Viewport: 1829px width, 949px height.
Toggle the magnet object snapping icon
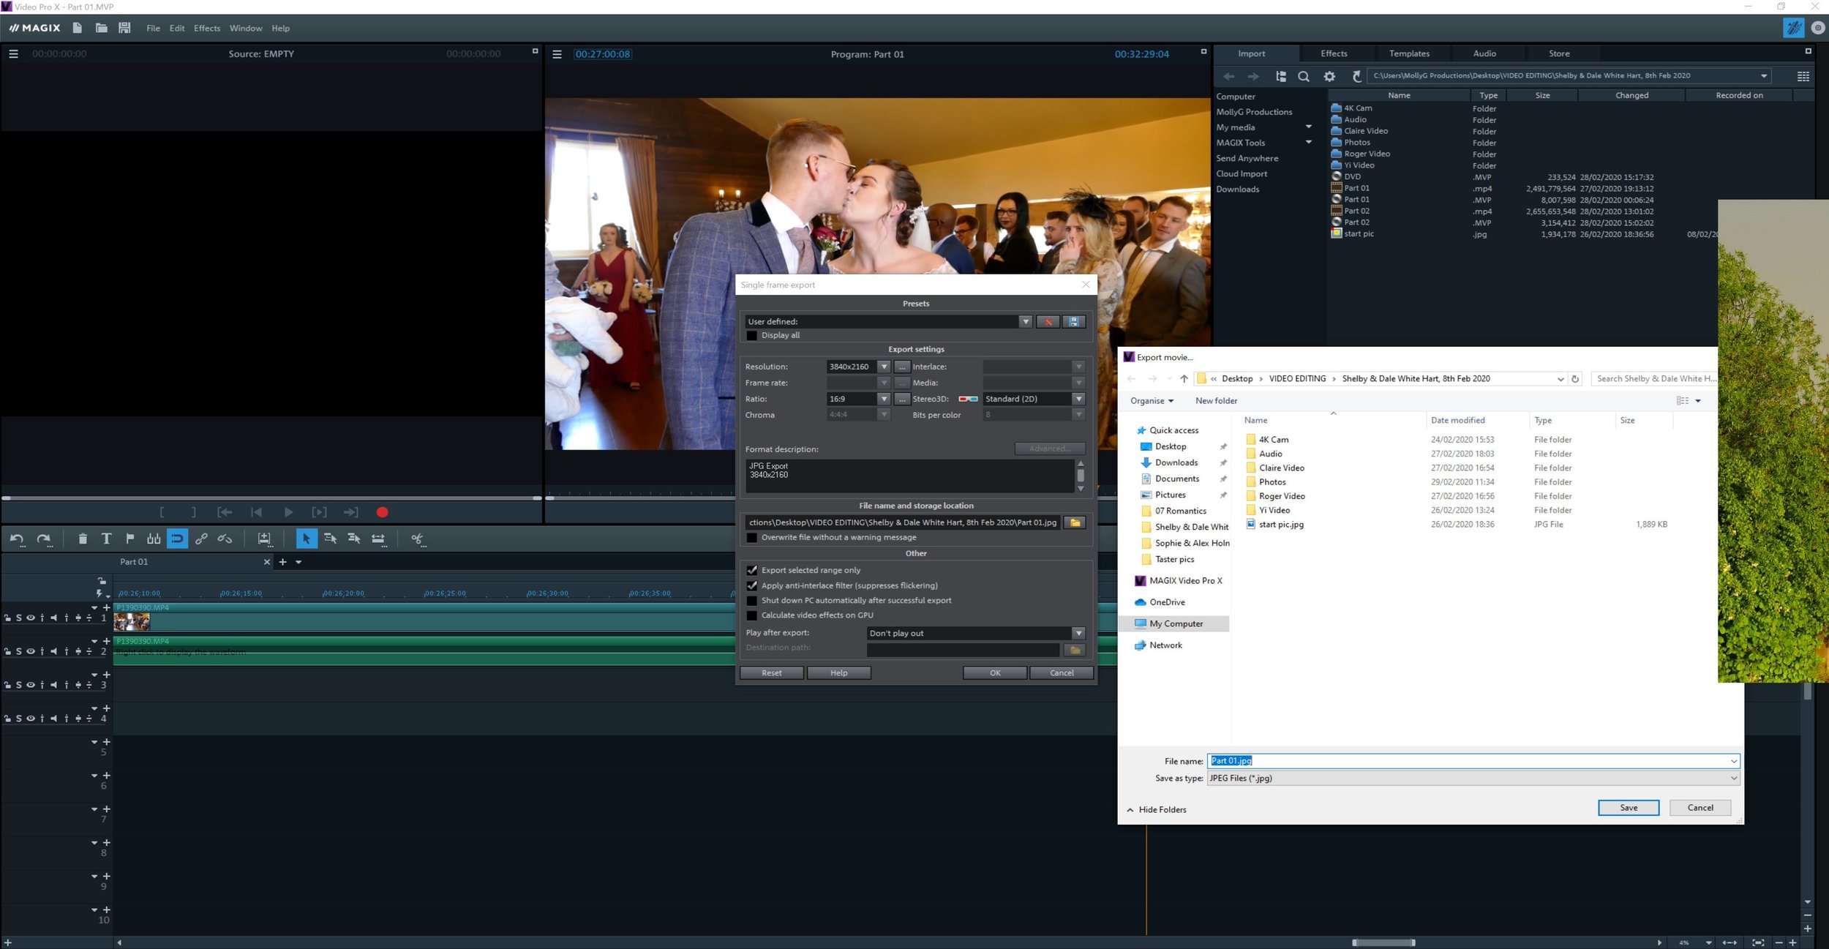click(177, 539)
